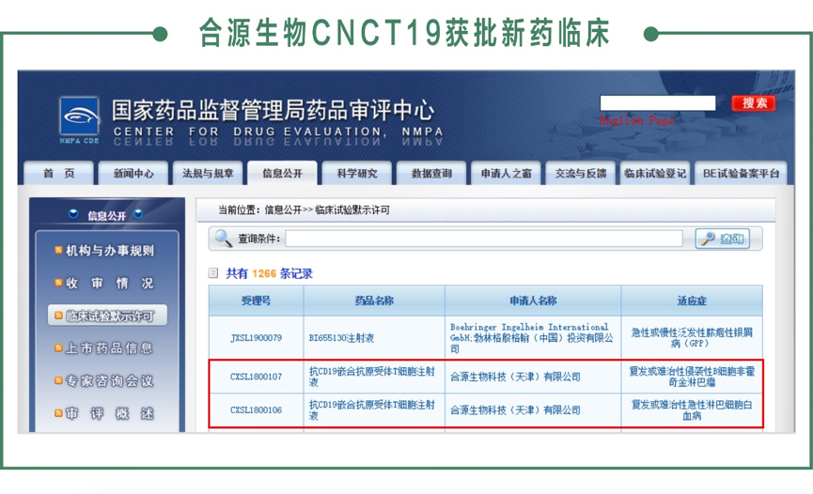Image resolution: width=813 pixels, height=494 pixels.
Task: Click the NMPA CDE logo icon
Action: [x=79, y=117]
